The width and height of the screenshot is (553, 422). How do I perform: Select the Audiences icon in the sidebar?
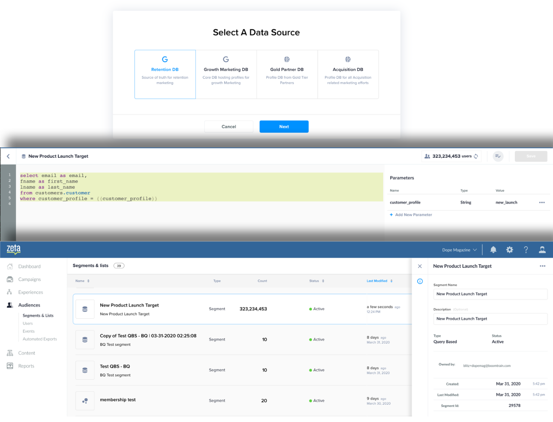tap(10, 305)
